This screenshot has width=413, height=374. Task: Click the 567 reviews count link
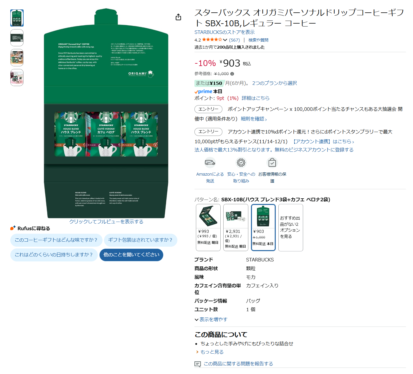(234, 40)
